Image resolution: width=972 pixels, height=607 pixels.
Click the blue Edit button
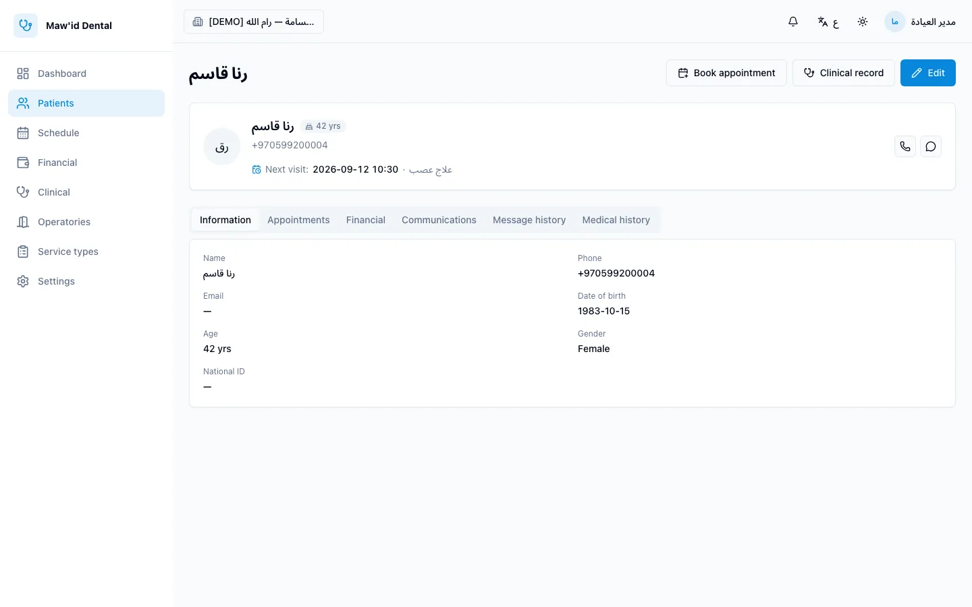928,73
